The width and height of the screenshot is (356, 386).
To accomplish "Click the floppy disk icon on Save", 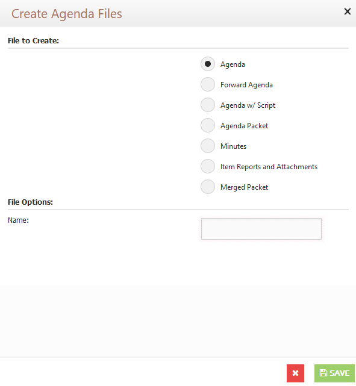I will click(x=323, y=373).
